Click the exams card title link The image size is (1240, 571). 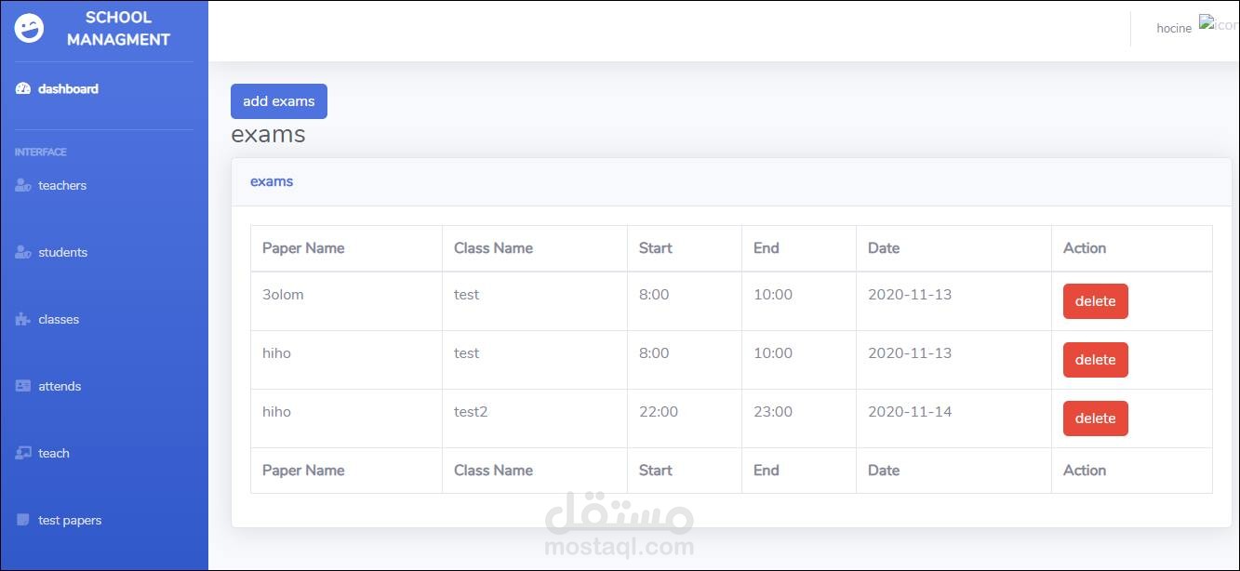click(x=272, y=181)
